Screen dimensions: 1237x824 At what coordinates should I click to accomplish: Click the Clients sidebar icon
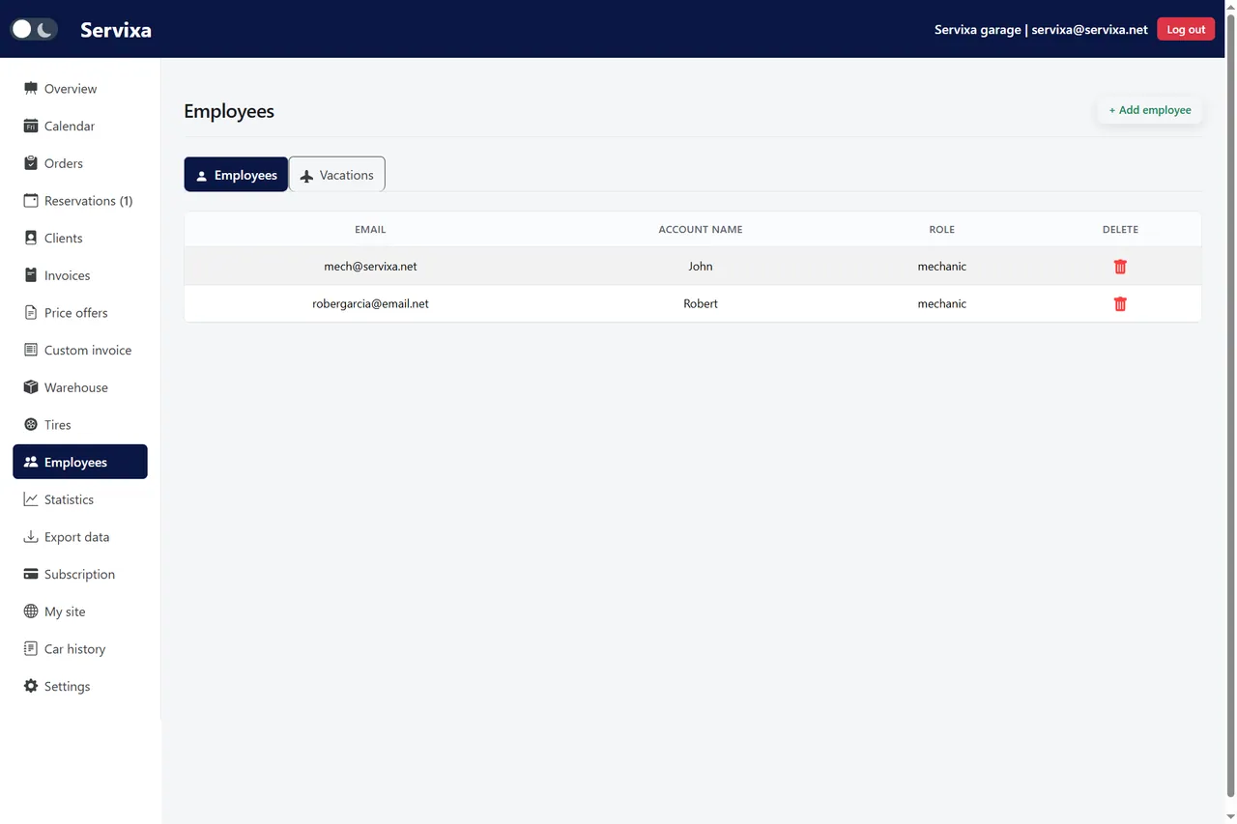[31, 238]
